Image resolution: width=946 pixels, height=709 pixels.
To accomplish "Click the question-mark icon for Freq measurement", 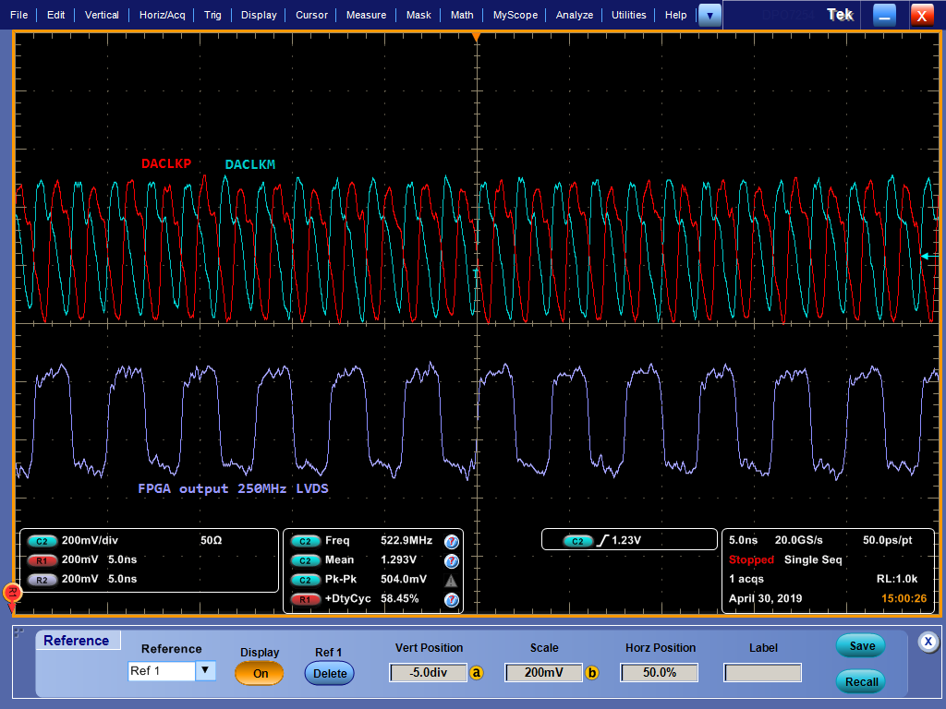I will [x=451, y=541].
